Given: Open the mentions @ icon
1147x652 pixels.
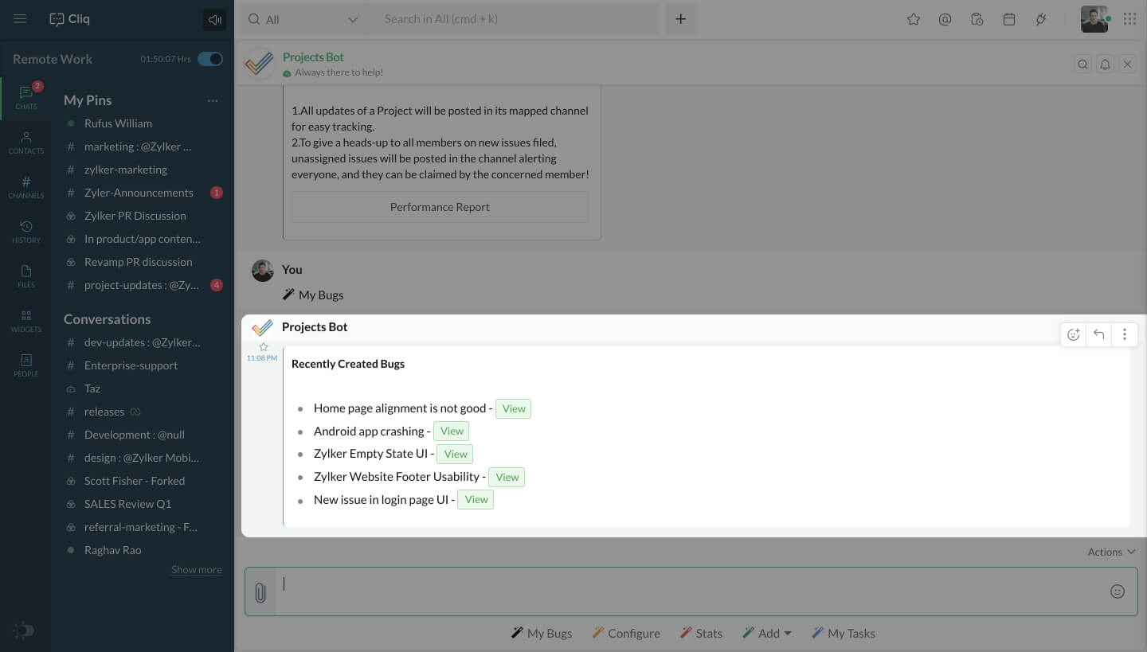Looking at the screenshot, I should click(x=945, y=20).
